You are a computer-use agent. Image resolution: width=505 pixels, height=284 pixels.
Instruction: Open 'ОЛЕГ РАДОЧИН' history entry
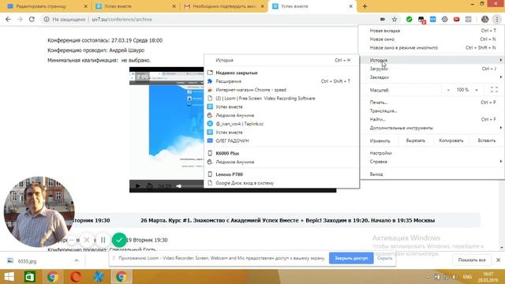point(282,140)
